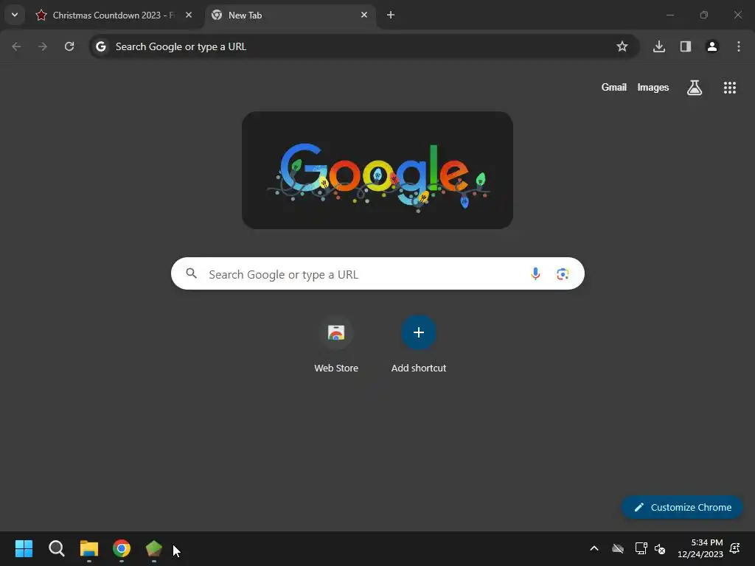Click the muted volume tray icon
This screenshot has height=566, width=755.
[660, 548]
